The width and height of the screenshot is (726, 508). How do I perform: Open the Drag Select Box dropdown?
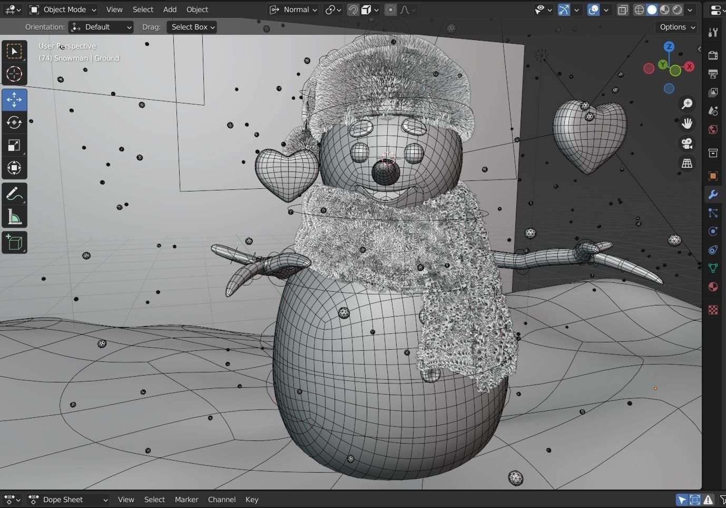pyautogui.click(x=192, y=27)
